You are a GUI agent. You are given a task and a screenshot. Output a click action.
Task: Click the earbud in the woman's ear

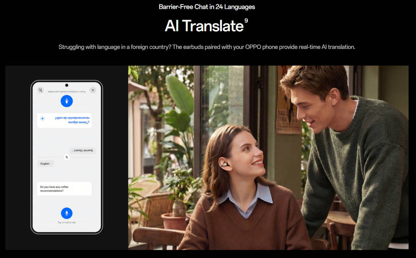[224, 165]
